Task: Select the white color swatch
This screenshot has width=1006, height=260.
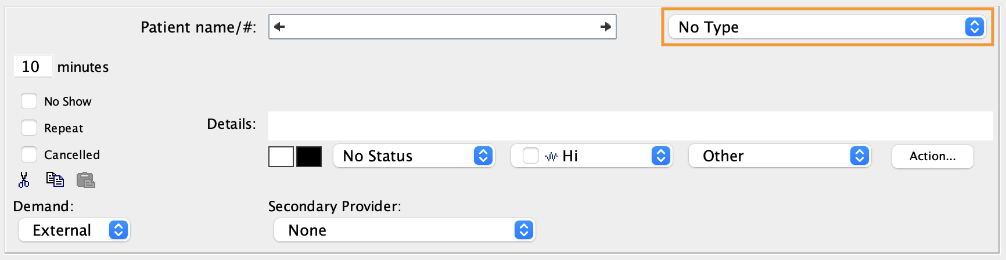Action: [x=281, y=157]
